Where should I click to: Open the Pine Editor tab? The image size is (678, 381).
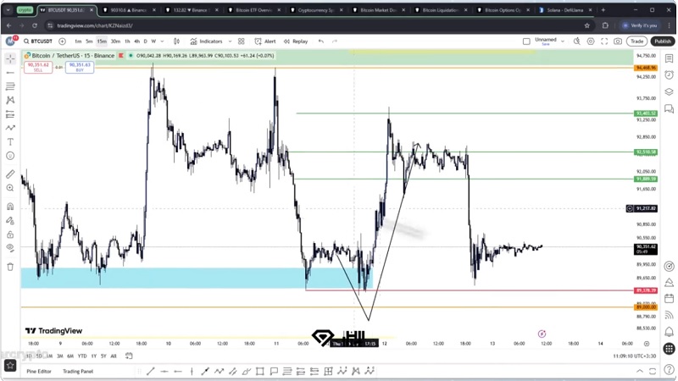[38, 371]
